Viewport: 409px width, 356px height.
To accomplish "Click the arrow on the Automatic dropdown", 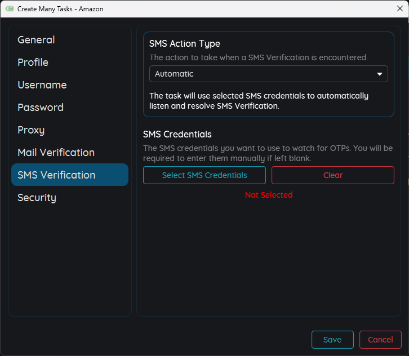I will pyautogui.click(x=379, y=74).
